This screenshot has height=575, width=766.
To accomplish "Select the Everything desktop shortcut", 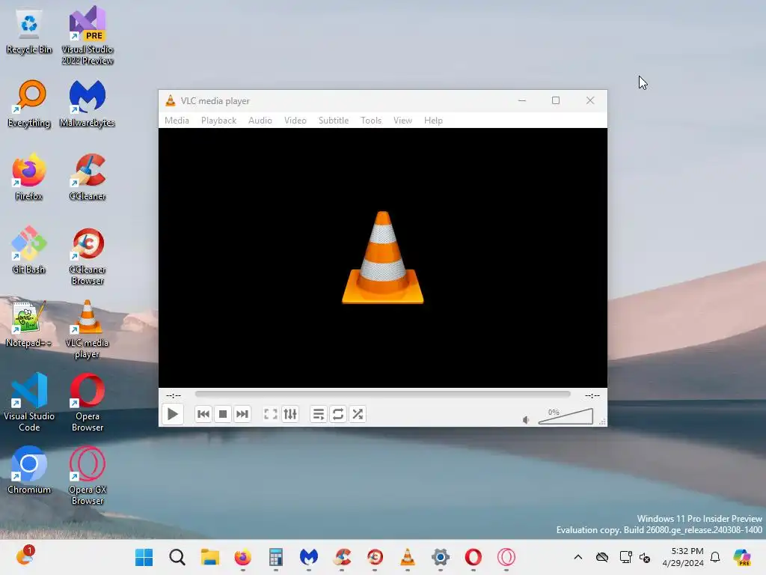I will pyautogui.click(x=29, y=103).
